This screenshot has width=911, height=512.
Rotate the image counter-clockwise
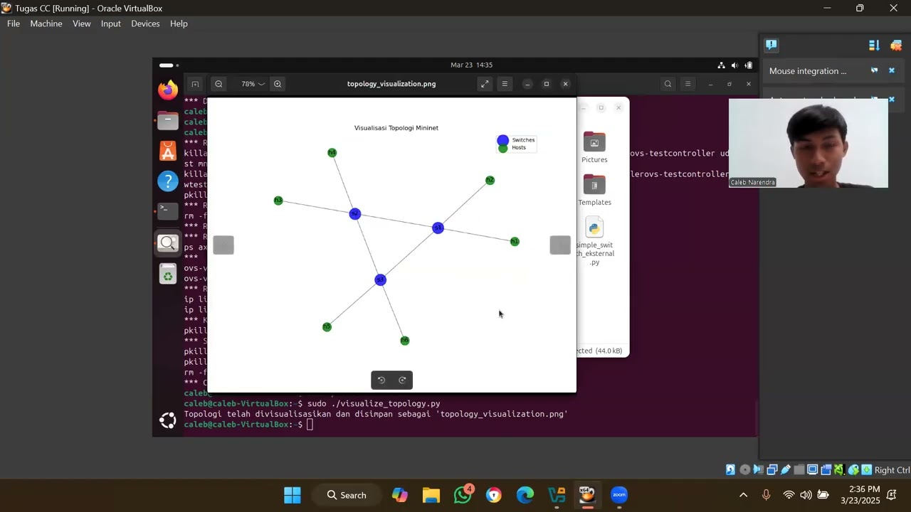[x=381, y=380]
